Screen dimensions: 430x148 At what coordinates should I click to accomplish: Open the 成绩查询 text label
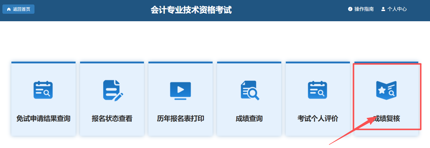pos(249,119)
